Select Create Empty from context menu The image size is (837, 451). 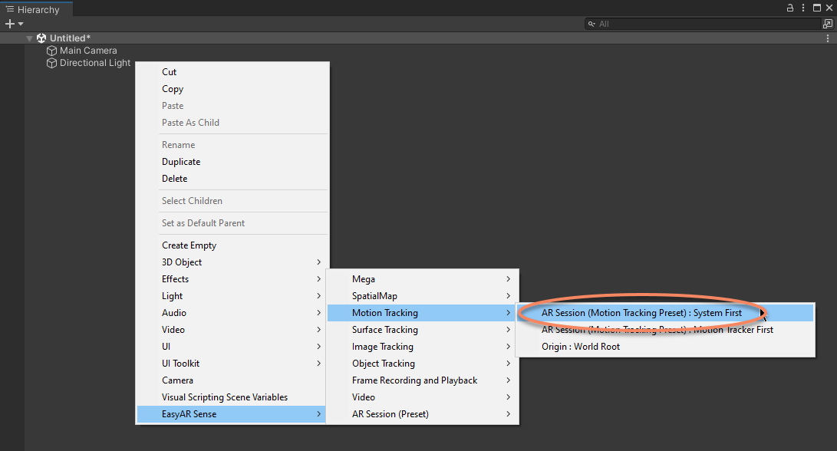click(189, 245)
